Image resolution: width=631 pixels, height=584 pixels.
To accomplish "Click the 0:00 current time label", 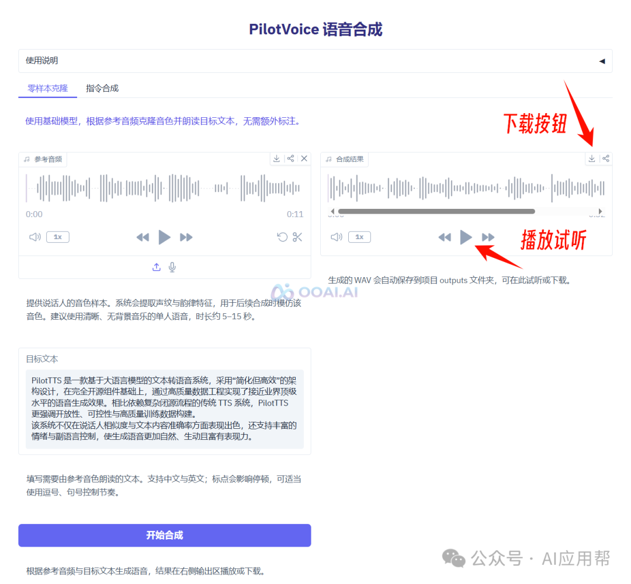I will pos(34,214).
